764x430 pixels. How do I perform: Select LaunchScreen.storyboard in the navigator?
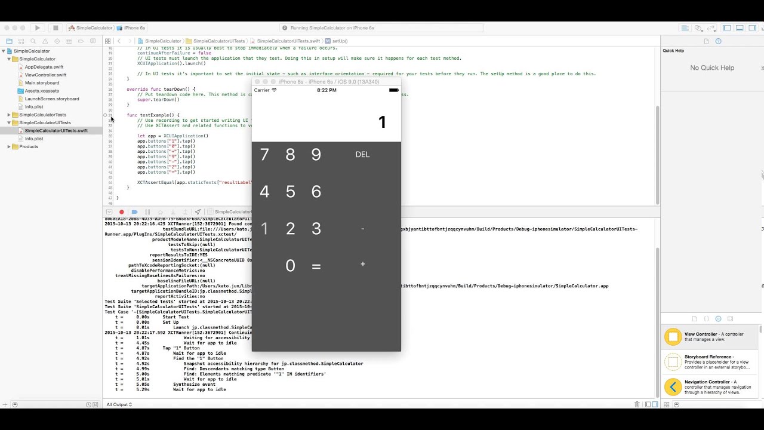coord(51,99)
